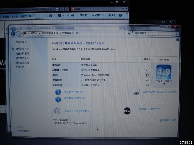Open 調整索引選項 in the sidebar
The width and height of the screenshot is (194, 145).
coord(22,53)
